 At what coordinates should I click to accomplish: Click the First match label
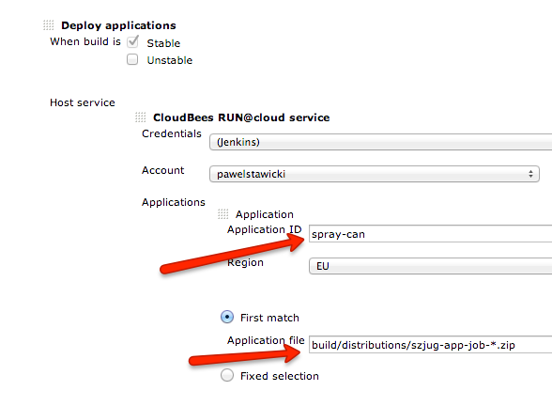tap(269, 318)
